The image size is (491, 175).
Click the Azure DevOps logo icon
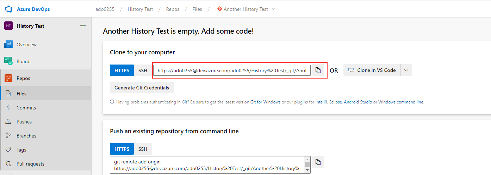point(8,9)
